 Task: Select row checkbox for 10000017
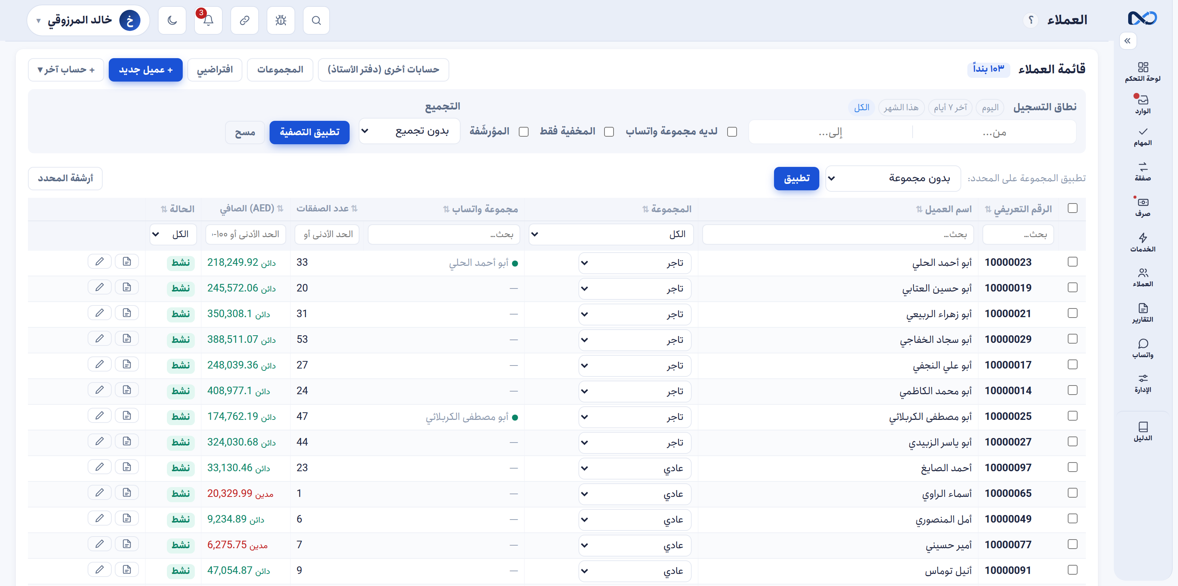click(x=1072, y=364)
